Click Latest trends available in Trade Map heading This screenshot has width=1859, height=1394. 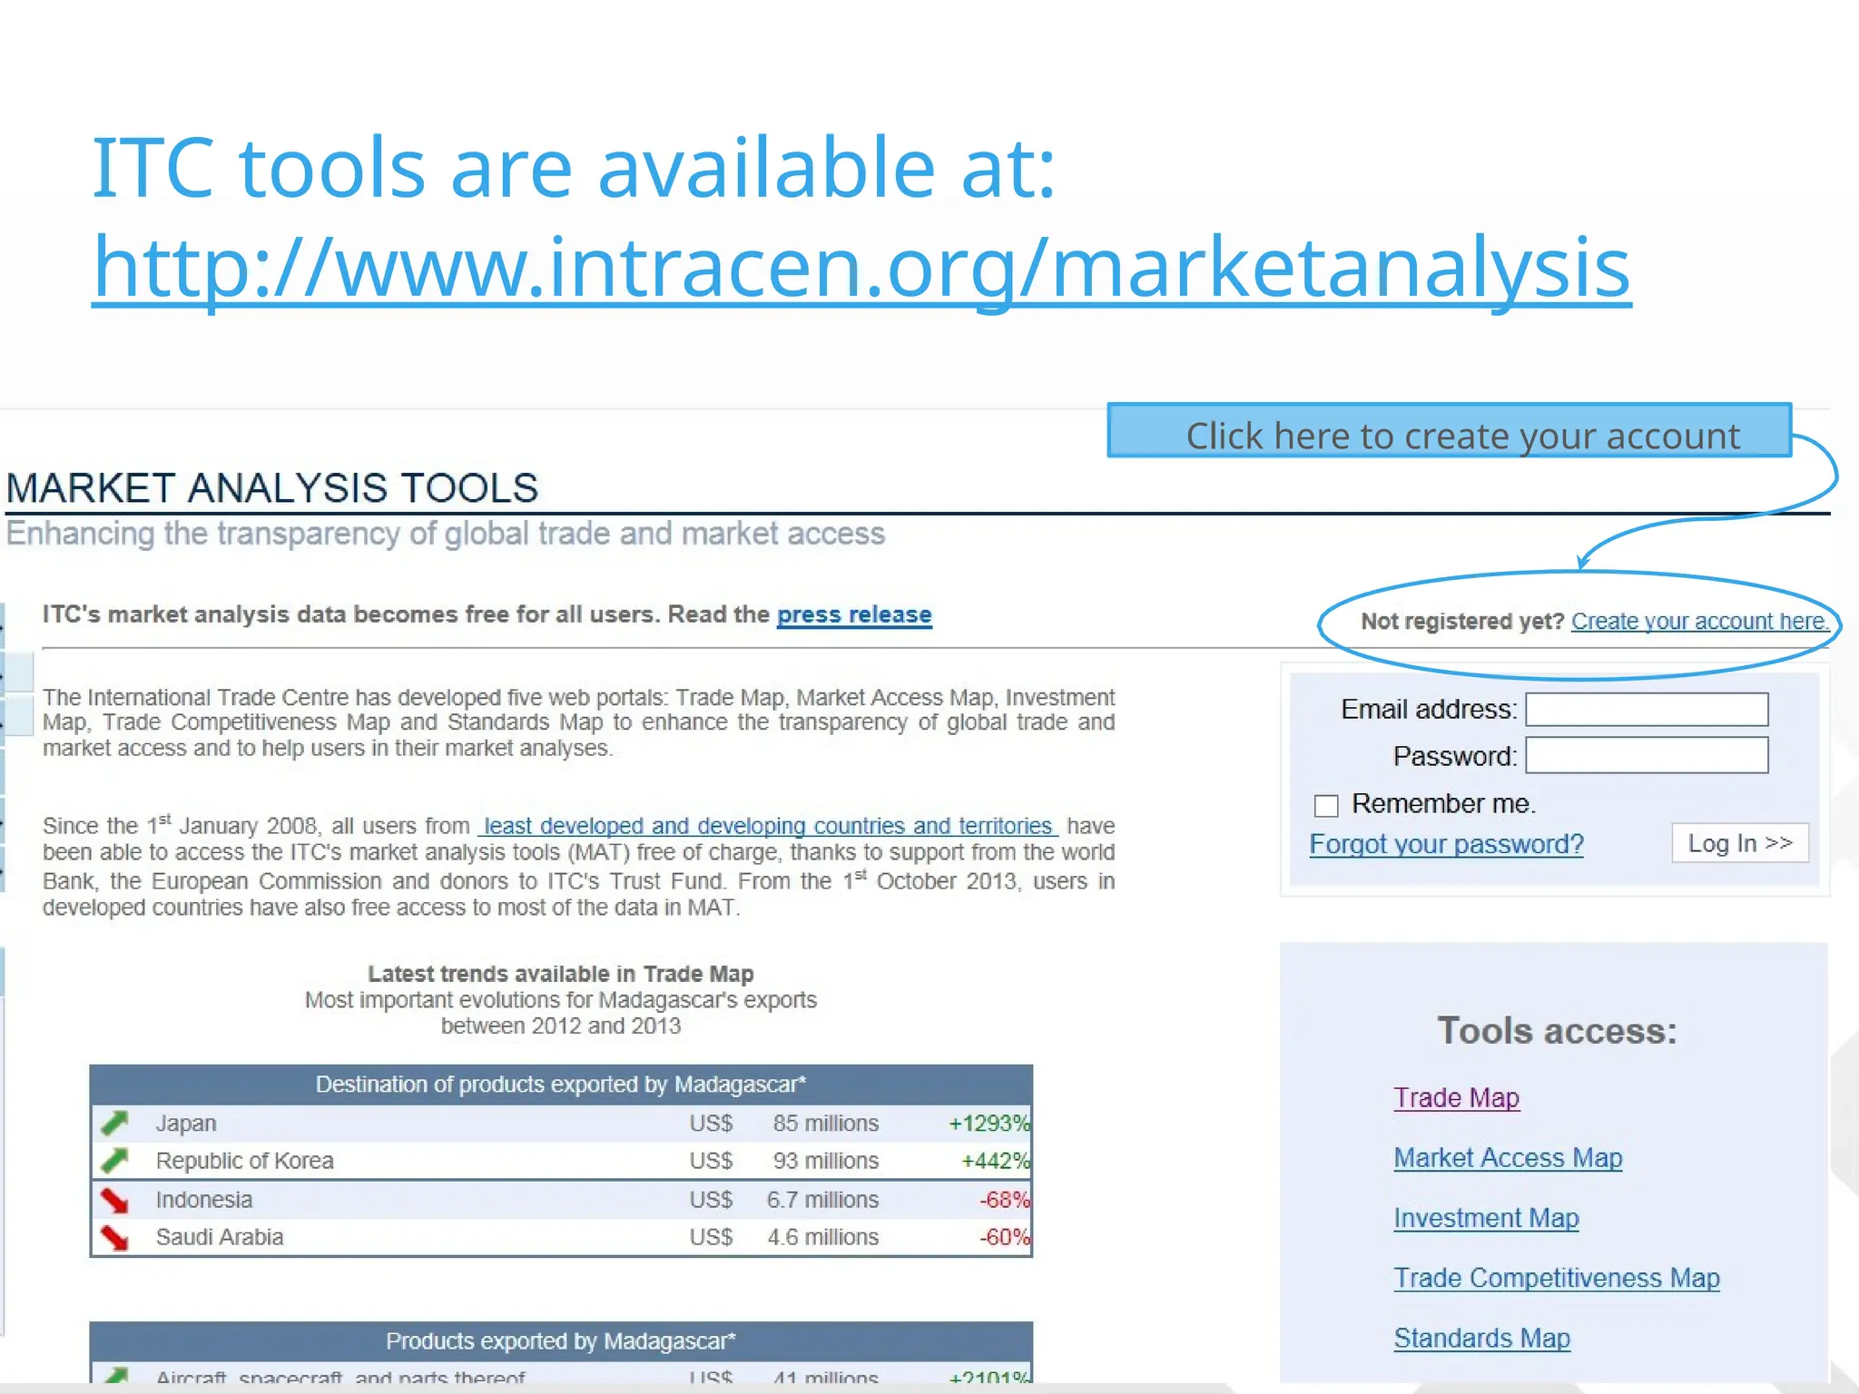click(561, 974)
